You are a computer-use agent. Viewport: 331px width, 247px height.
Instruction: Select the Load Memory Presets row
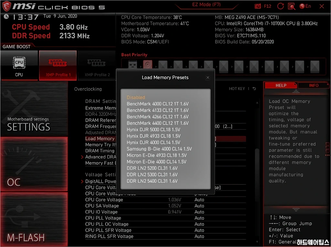click(165, 139)
